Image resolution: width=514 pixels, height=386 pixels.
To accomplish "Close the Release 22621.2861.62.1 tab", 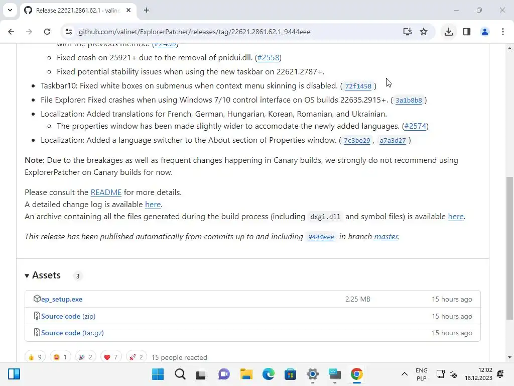I will [128, 10].
